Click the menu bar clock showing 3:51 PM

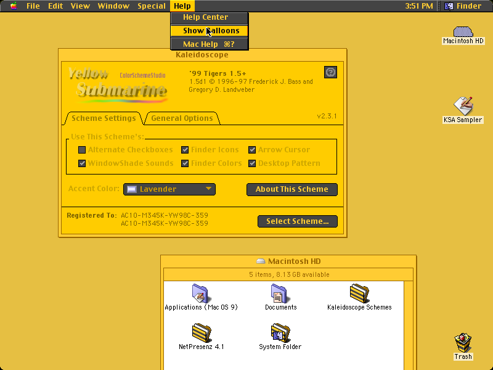(x=418, y=6)
